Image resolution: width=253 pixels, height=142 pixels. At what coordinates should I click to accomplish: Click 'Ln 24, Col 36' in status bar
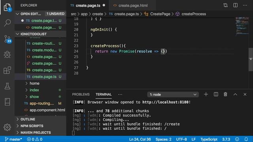(140, 139)
